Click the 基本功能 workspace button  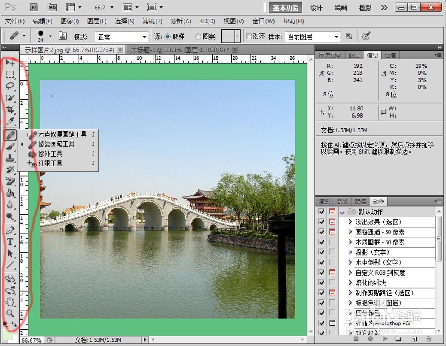285,8
